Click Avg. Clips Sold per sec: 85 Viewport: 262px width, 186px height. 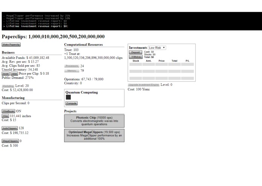[x=21, y=66]
